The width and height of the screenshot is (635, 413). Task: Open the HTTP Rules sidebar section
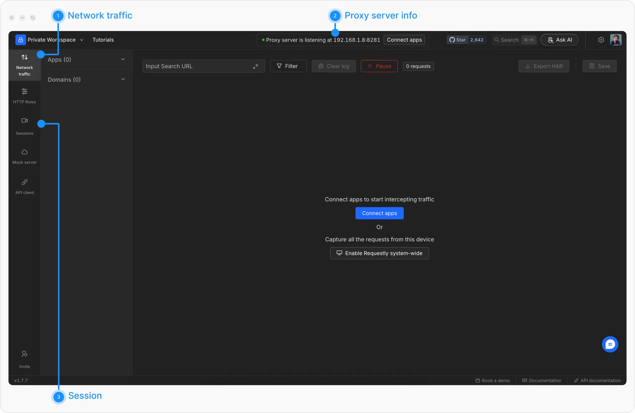tap(24, 96)
